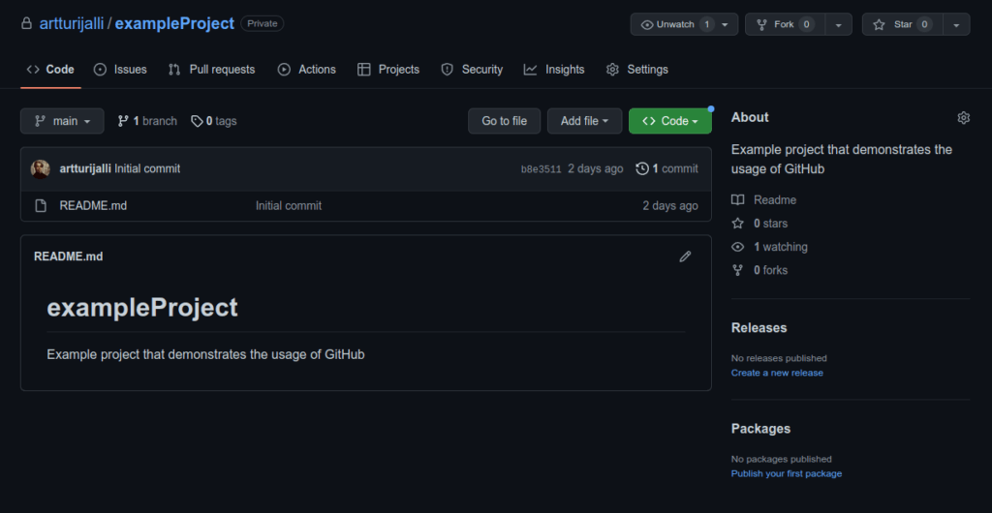Click the 2 days ago timestamp beside b8e3511
Image resolution: width=992 pixels, height=513 pixels.
pos(596,168)
